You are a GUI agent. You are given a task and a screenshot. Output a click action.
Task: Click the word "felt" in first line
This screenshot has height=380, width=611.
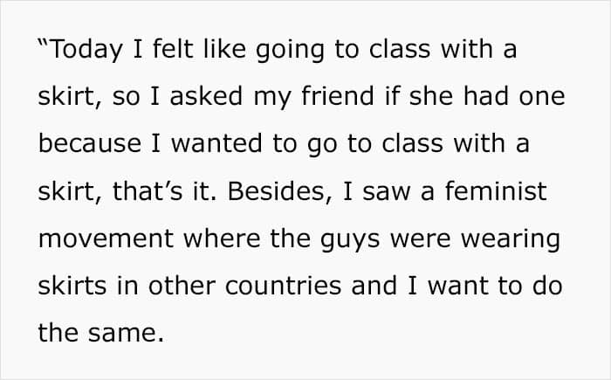point(173,49)
